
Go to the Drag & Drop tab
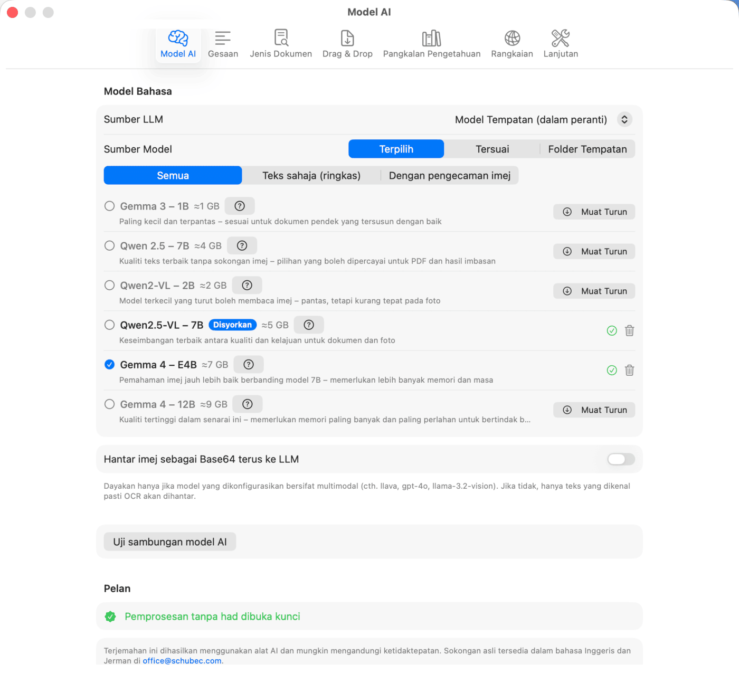[347, 44]
